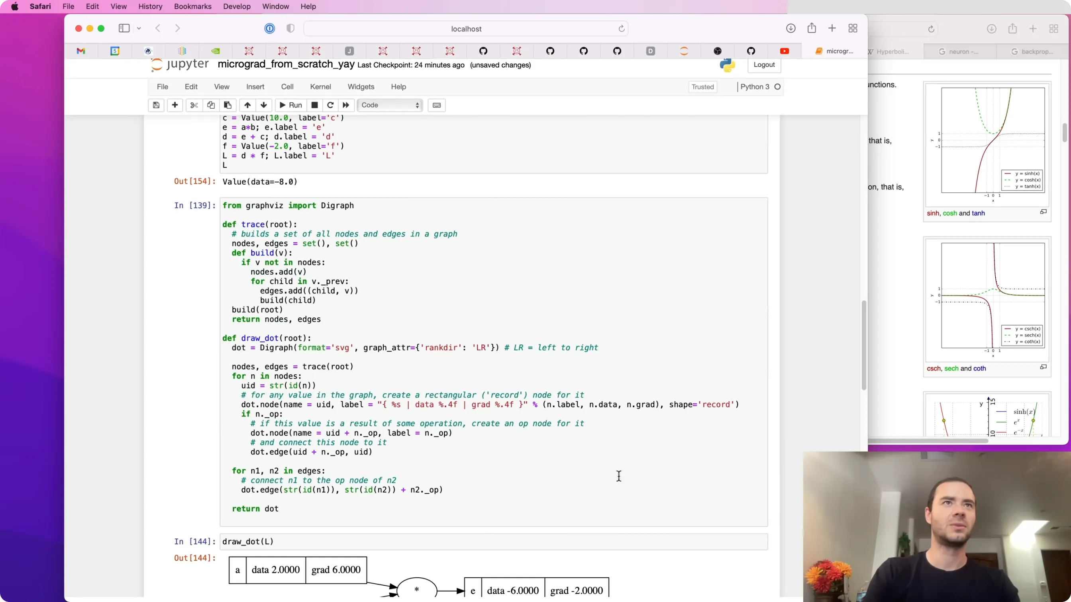The width and height of the screenshot is (1071, 602).
Task: Click the Logout button
Action: 764,65
